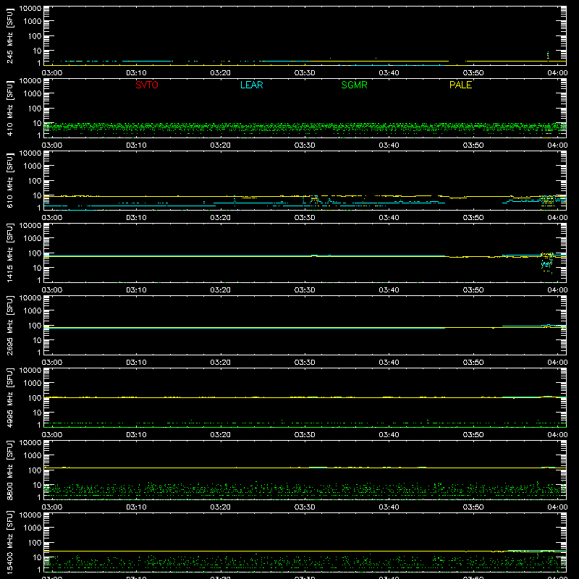The height and width of the screenshot is (579, 579).
Task: Click 03:10 time label below 2695 MHz panel
Action: (x=136, y=363)
